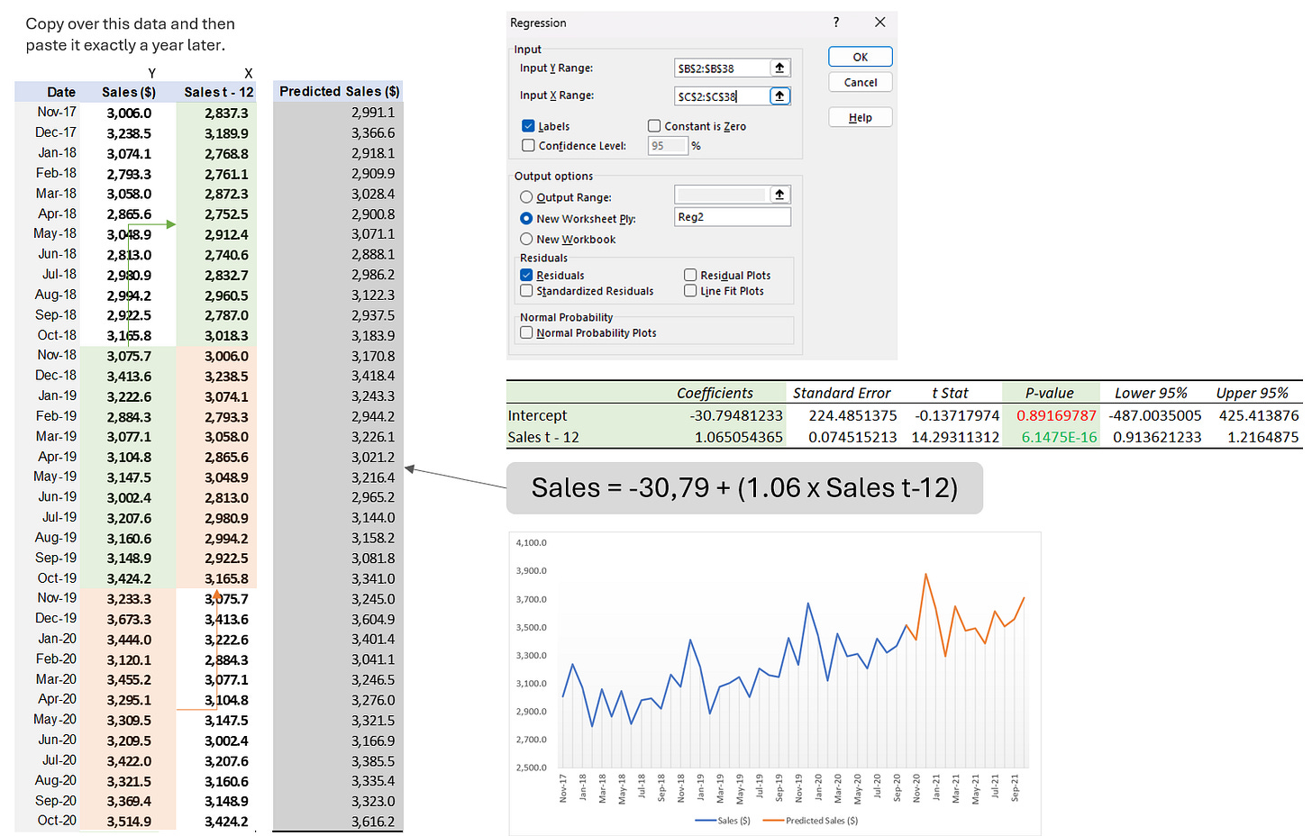Click the Sales cell 3,673.3 for Dec-19
This screenshot has width=1312, height=836.
point(128,619)
